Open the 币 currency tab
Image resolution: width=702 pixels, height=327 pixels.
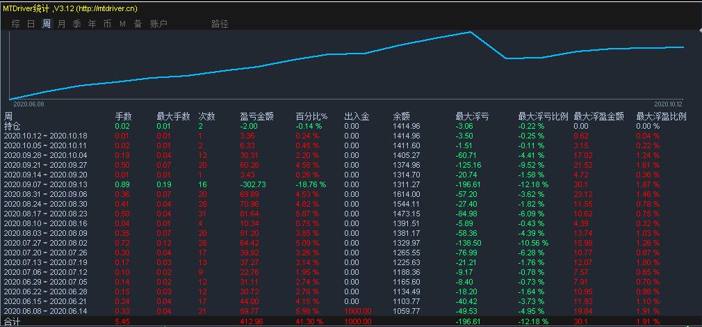(x=108, y=24)
